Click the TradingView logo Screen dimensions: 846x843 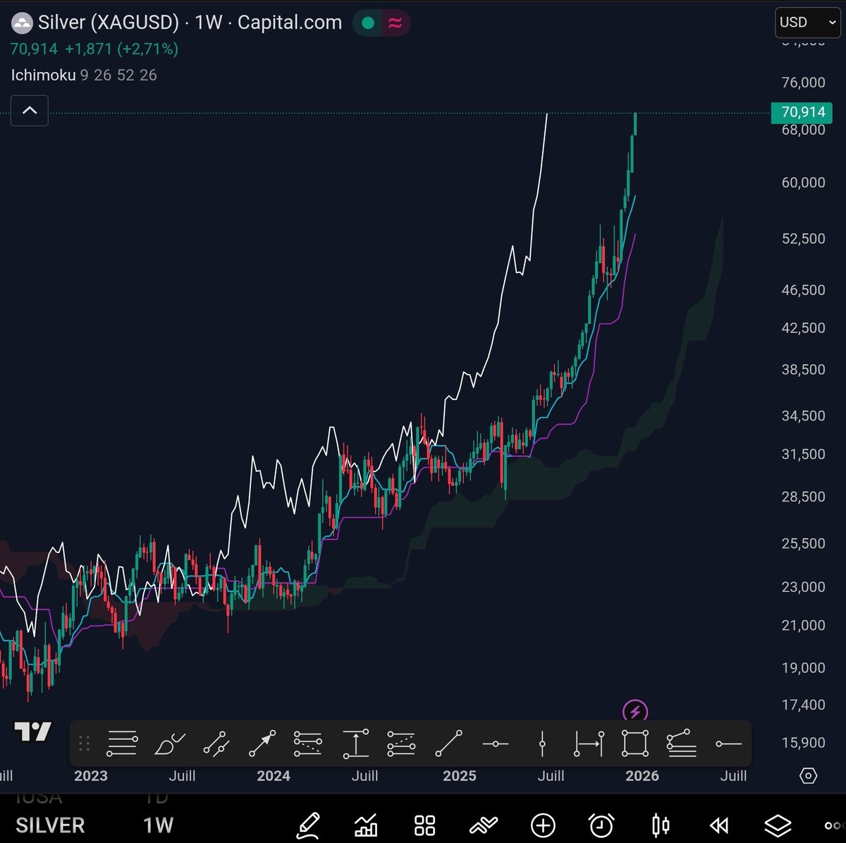pos(33,732)
